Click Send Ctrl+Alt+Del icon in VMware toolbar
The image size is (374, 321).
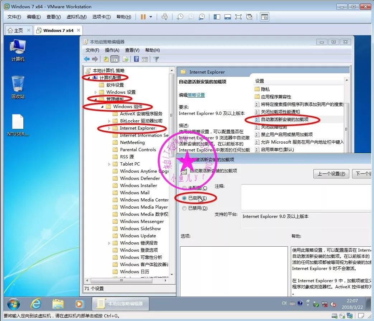click(165, 17)
